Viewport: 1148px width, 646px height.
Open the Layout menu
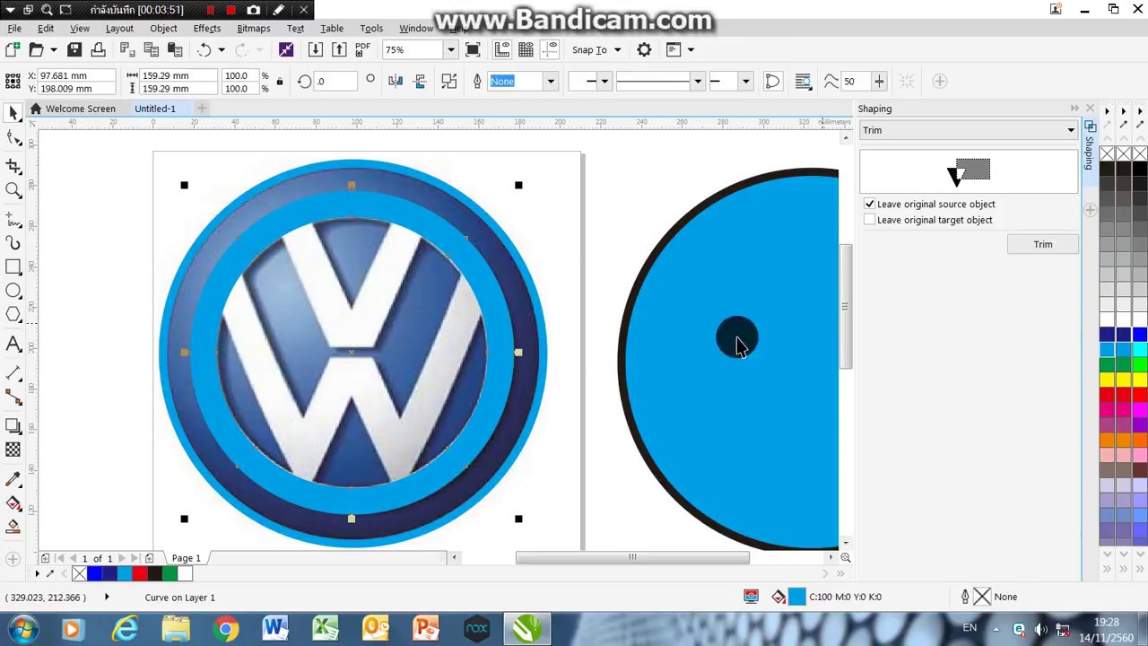(119, 29)
